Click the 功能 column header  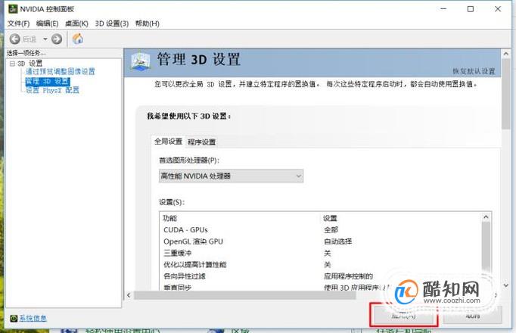pos(169,218)
